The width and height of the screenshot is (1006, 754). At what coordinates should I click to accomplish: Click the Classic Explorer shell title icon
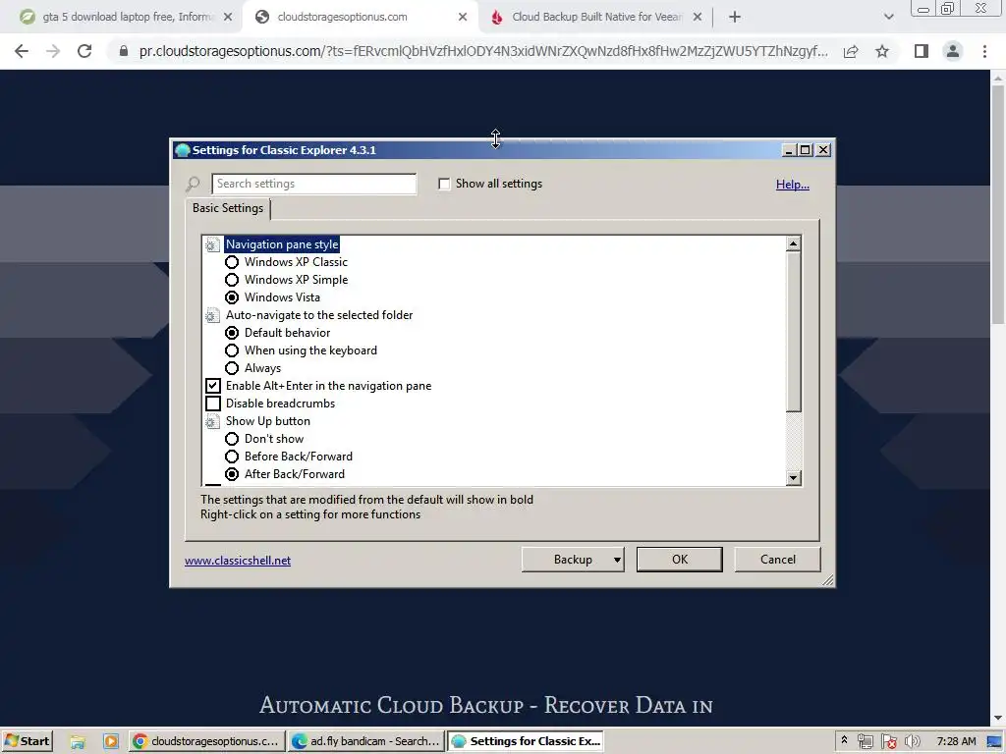(x=182, y=150)
